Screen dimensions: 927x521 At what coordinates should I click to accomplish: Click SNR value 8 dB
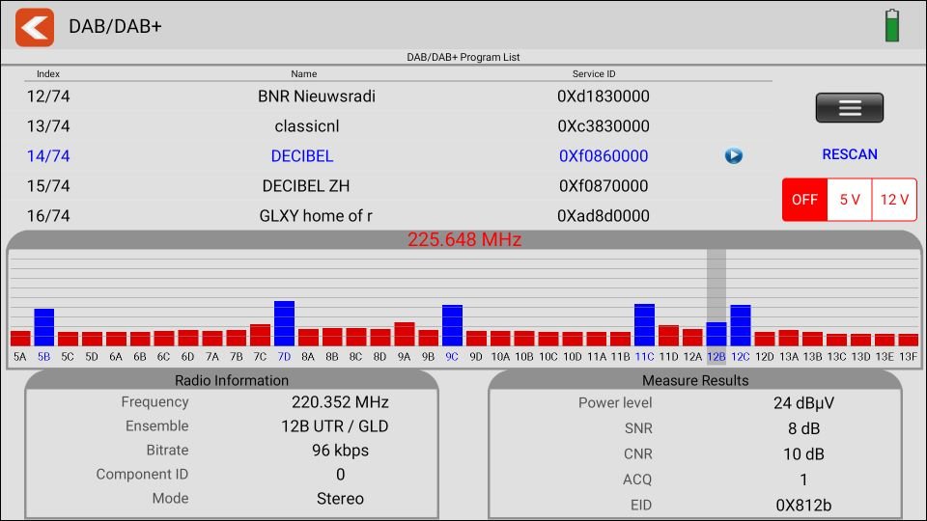[803, 428]
